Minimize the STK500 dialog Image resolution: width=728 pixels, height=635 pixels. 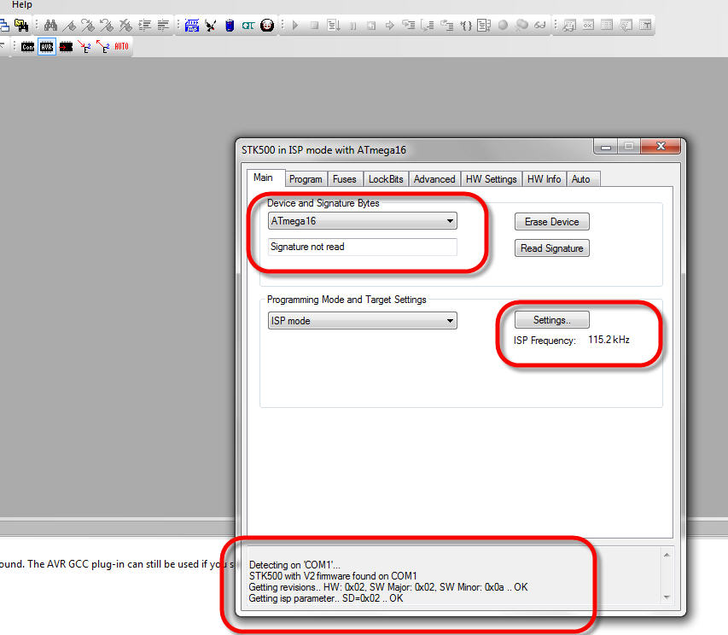click(x=605, y=147)
